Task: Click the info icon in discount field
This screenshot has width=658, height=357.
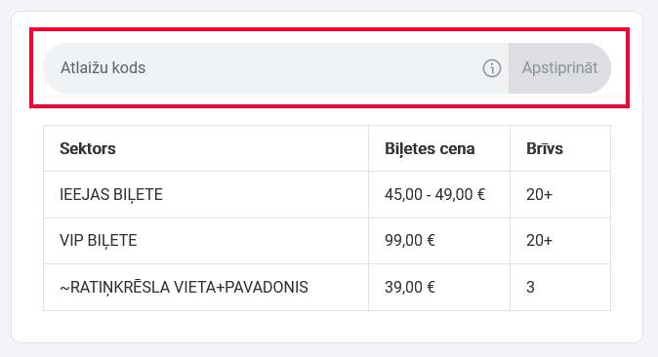Action: (491, 68)
